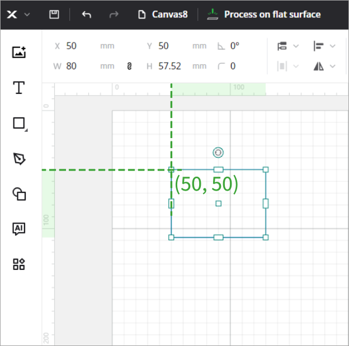This screenshot has width=349, height=346.
Task: Toggle the aspect ratio lock
Action: 129,66
